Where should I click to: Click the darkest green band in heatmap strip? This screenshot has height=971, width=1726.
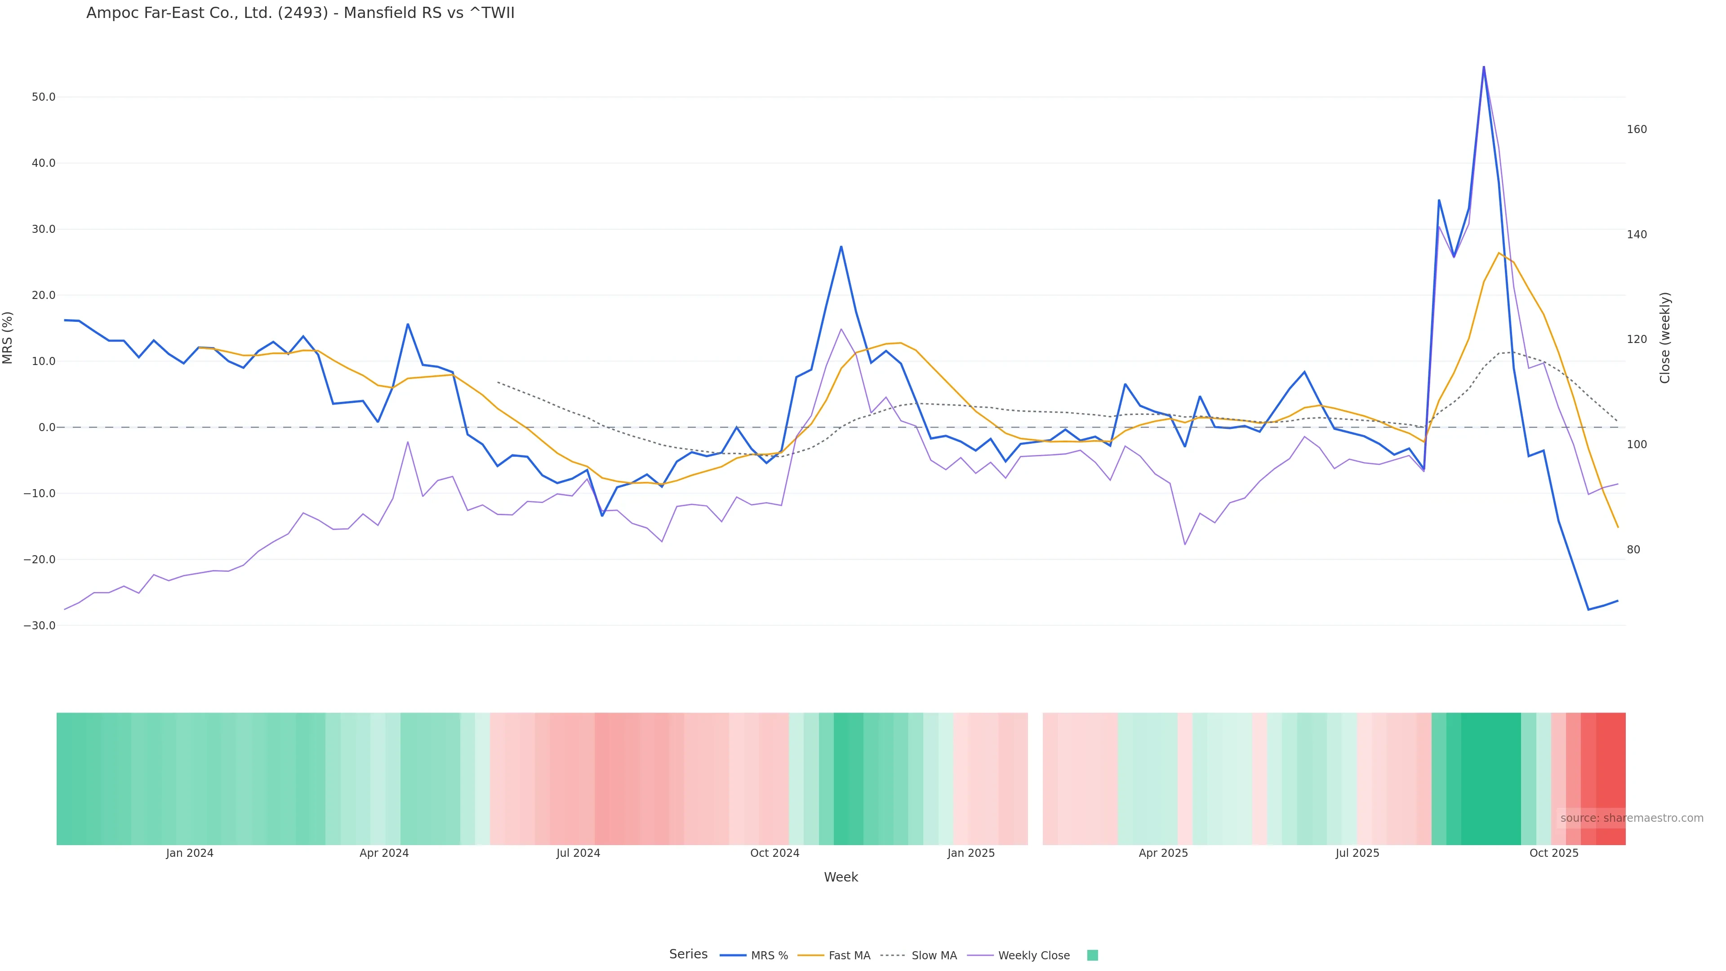tap(1490, 779)
